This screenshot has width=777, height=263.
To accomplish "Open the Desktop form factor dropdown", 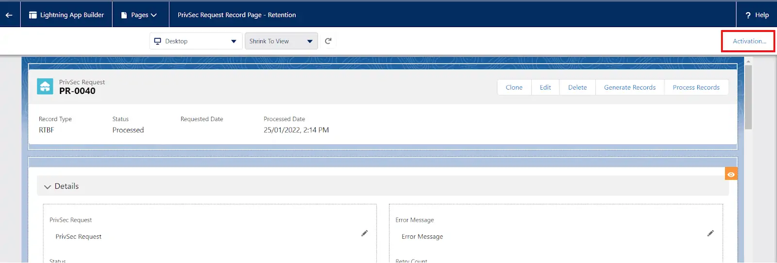I will [x=196, y=41].
